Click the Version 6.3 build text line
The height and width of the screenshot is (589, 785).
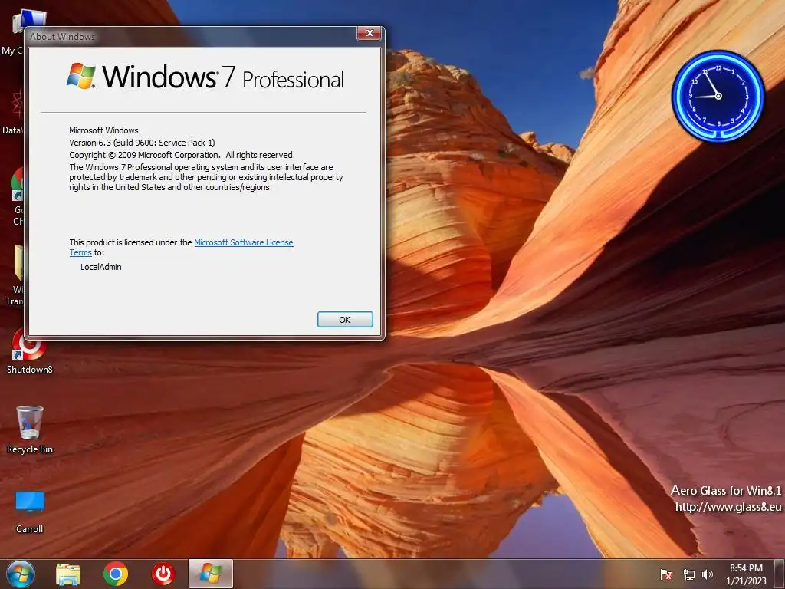coord(142,142)
